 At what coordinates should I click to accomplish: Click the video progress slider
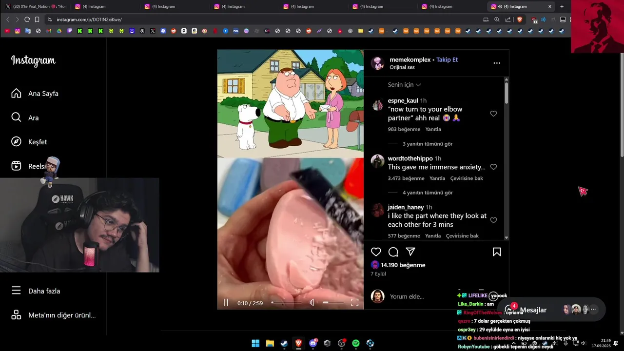(287, 303)
